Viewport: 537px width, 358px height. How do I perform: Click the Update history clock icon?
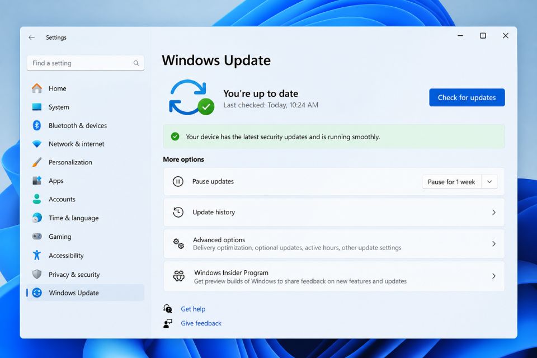point(178,213)
